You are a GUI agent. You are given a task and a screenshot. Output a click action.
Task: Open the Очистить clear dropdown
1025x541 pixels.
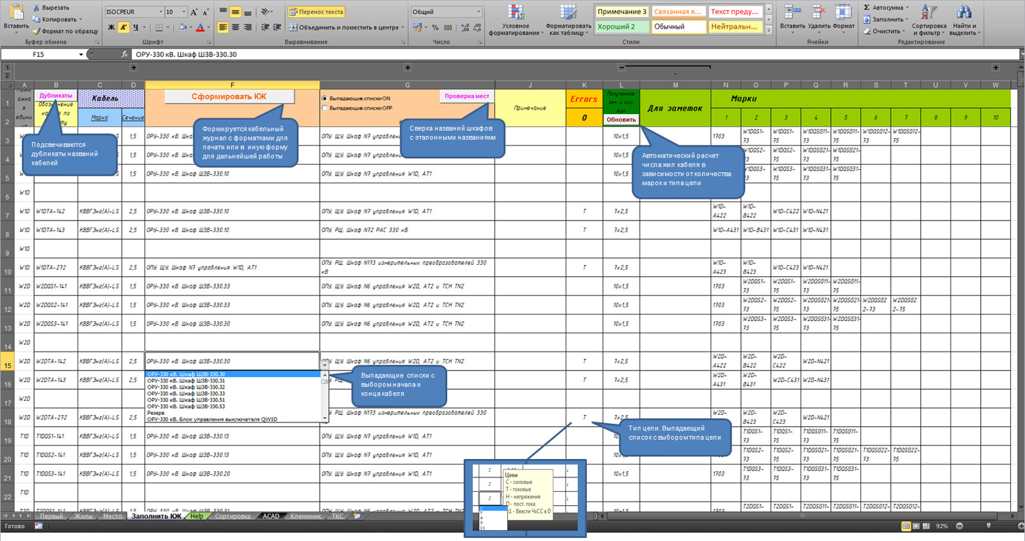(904, 31)
